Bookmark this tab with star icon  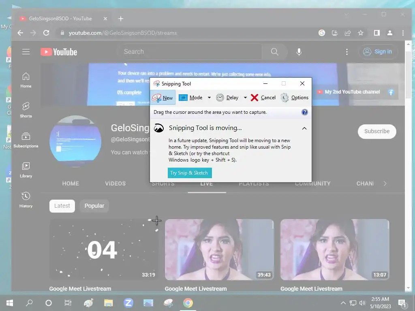click(361, 33)
